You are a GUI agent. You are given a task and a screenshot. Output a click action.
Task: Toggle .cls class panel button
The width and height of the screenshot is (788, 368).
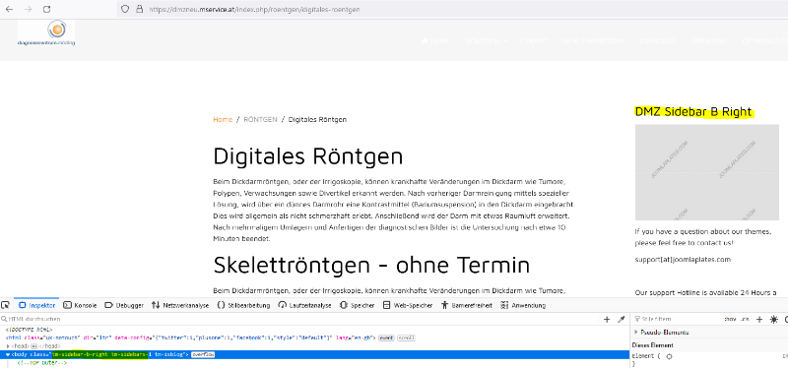tap(745, 320)
